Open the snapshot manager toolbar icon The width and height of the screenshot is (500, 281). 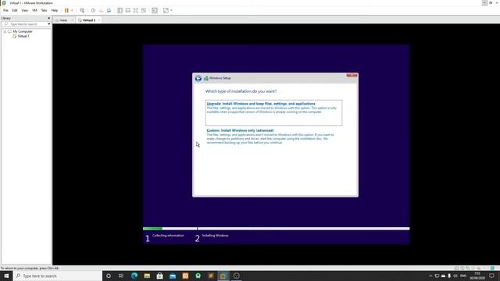pos(109,10)
